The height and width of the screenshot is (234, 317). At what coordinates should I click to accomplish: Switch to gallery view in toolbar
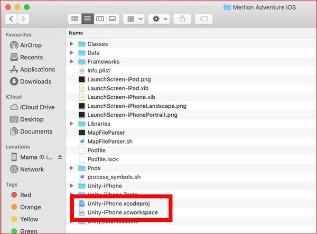[x=113, y=19]
